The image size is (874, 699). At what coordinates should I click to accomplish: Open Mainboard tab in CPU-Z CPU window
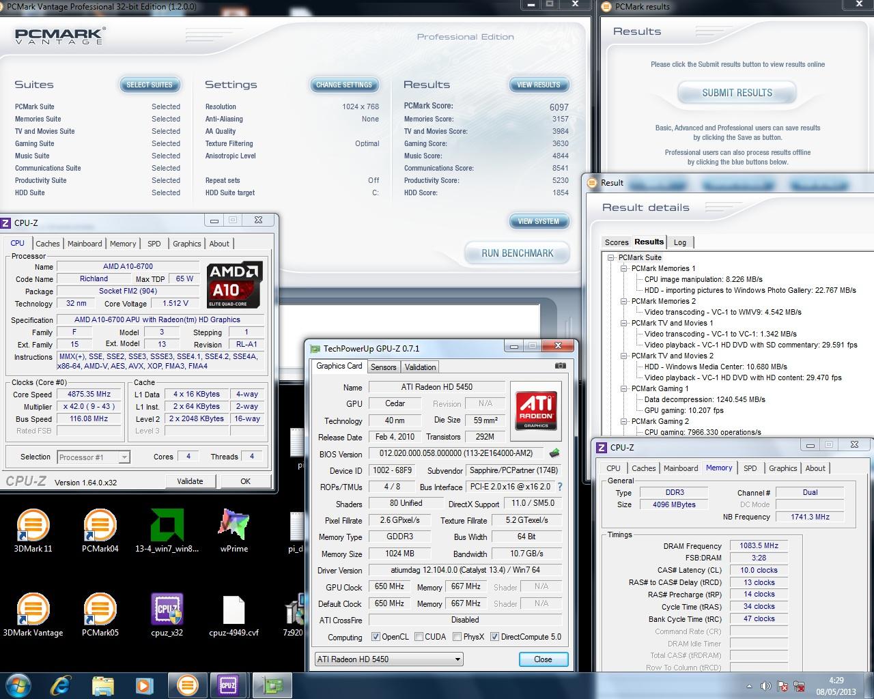coord(85,244)
